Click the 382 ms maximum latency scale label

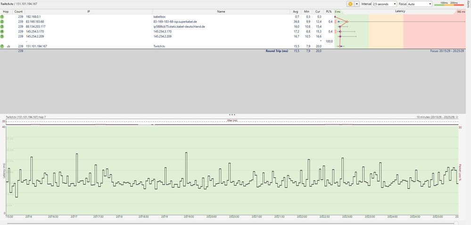click(x=461, y=11)
